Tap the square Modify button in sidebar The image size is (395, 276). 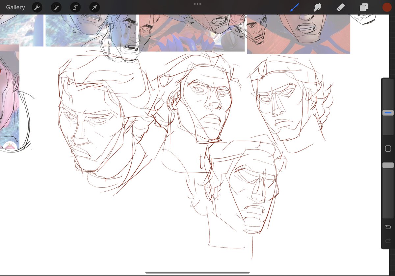click(388, 149)
